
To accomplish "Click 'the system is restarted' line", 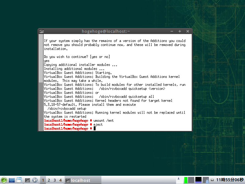I will [x=65, y=117].
